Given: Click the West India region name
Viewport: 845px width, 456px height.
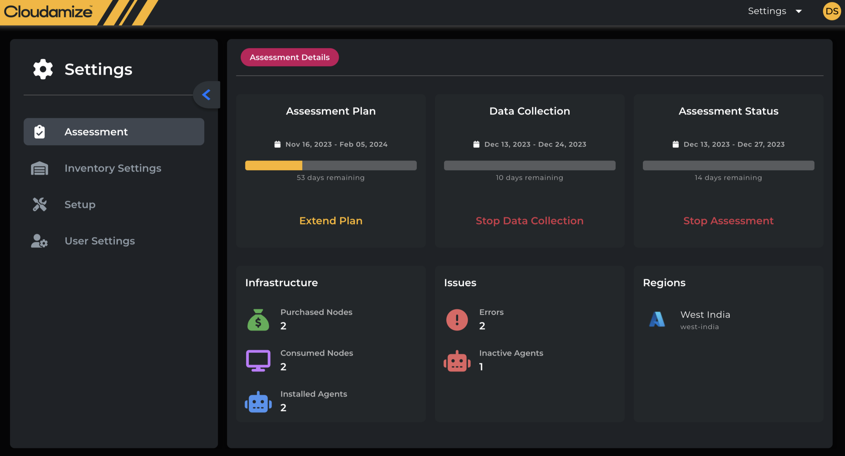Looking at the screenshot, I should pyautogui.click(x=705, y=315).
